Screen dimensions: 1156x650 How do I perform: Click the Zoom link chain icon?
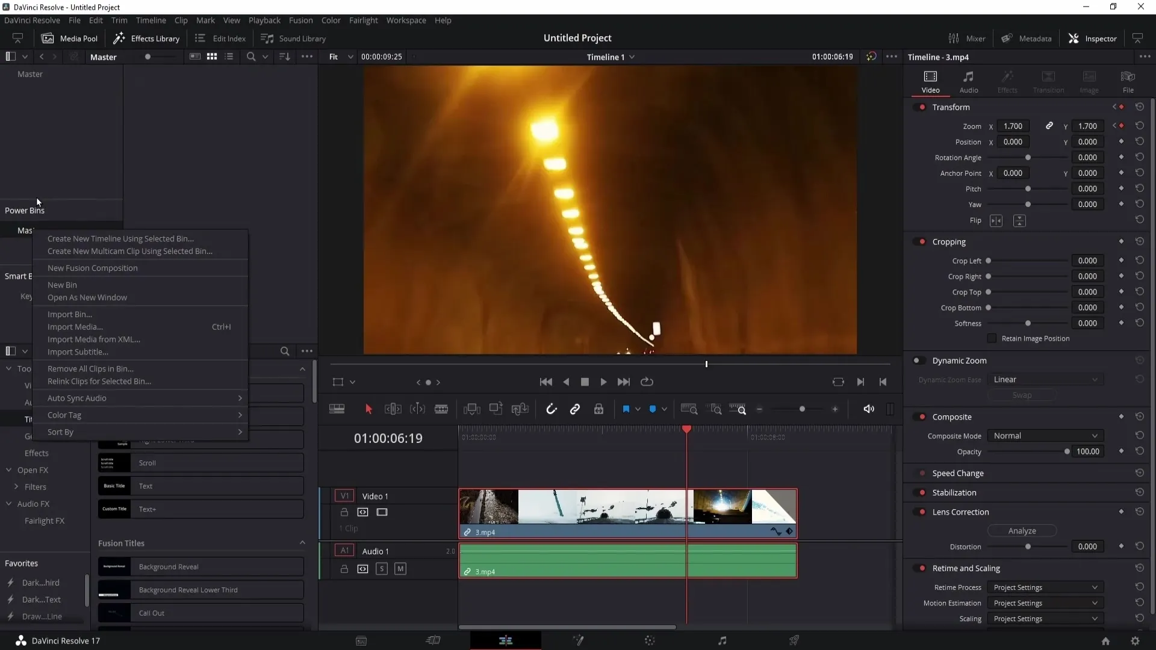pos(1049,126)
